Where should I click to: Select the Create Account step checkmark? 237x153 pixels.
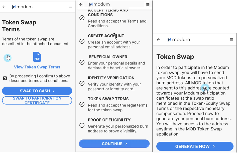tap(82, 41)
